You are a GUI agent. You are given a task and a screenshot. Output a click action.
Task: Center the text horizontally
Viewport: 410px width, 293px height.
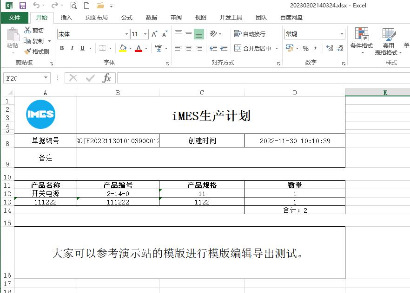pos(189,48)
